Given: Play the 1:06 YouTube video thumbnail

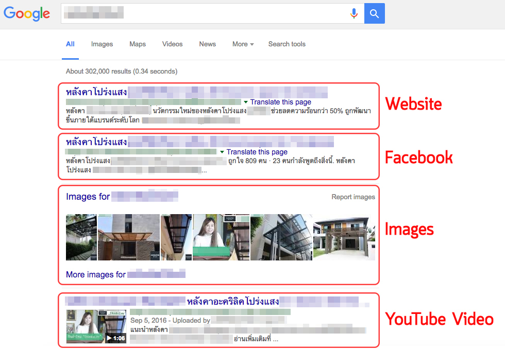Looking at the screenshot, I should click(96, 326).
